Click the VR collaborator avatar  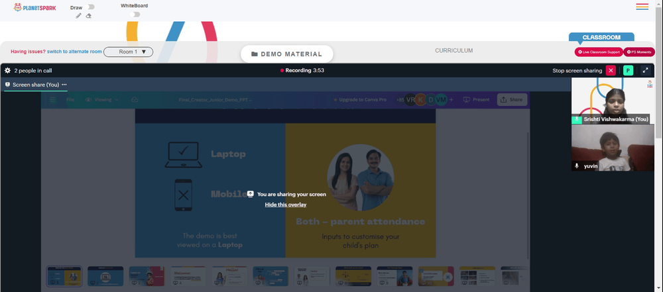410,100
